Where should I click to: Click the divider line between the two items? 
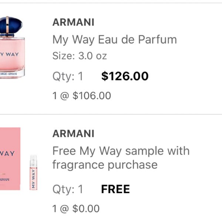tap(111, 114)
